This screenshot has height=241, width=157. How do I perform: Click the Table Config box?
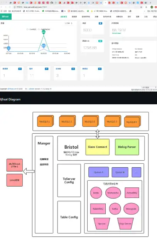point(69,217)
